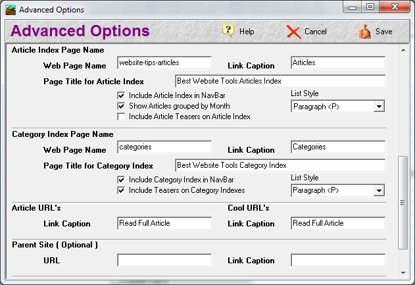Click the website-tips-articles Web Page Name field
This screenshot has height=285, width=415.
tap(164, 63)
